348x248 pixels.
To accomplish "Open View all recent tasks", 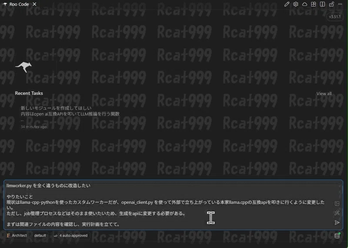I will click(x=324, y=94).
